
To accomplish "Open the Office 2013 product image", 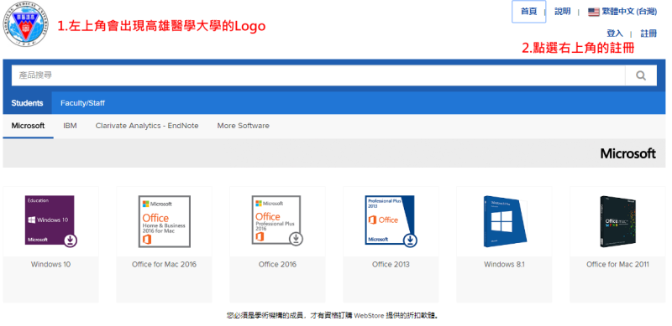I will point(391,220).
